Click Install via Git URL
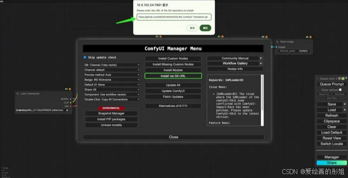This screenshot has width=348, height=178. coord(173,76)
